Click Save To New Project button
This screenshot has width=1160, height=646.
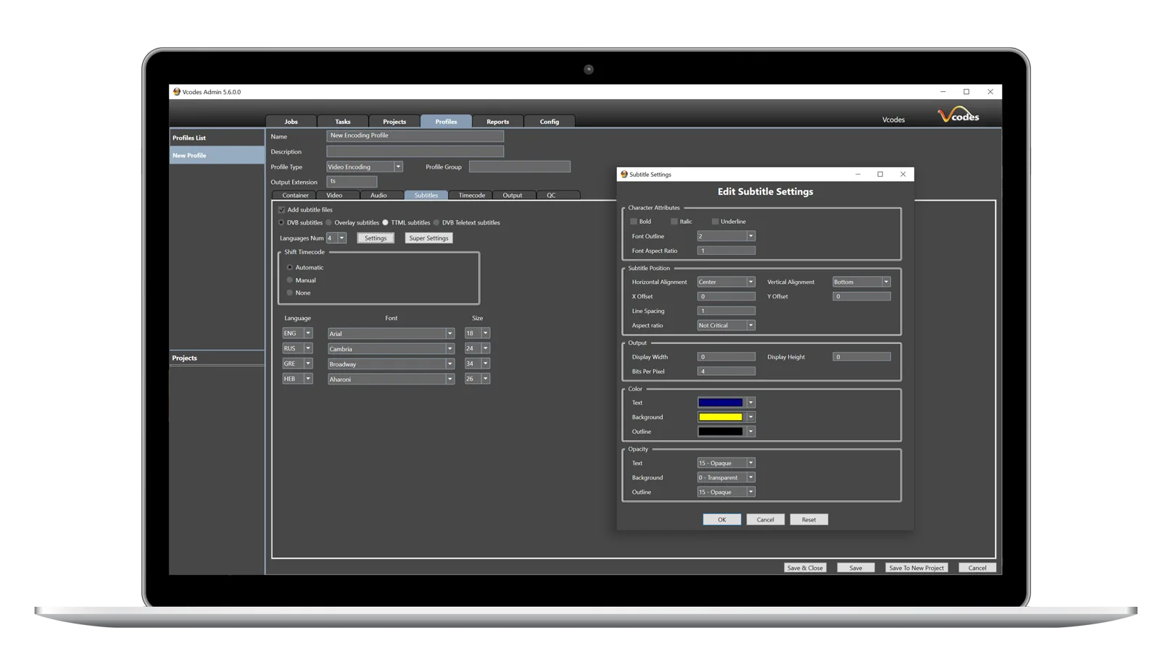[917, 569]
